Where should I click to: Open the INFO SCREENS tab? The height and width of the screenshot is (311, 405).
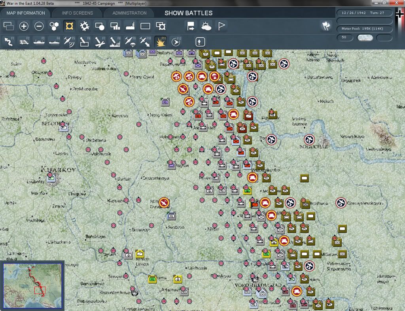pyautogui.click(x=77, y=13)
